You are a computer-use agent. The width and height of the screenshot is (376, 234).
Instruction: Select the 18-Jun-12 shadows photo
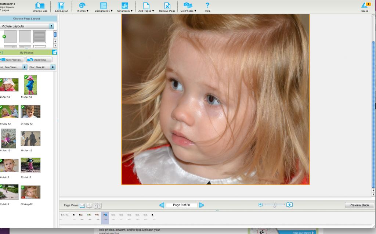pyautogui.click(x=30, y=138)
